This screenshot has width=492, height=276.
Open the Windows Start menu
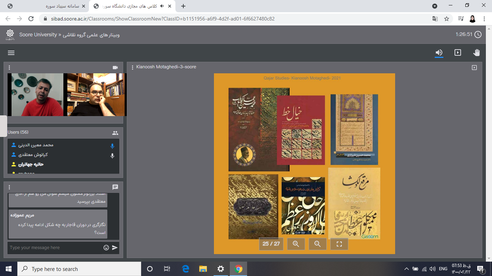click(x=9, y=269)
